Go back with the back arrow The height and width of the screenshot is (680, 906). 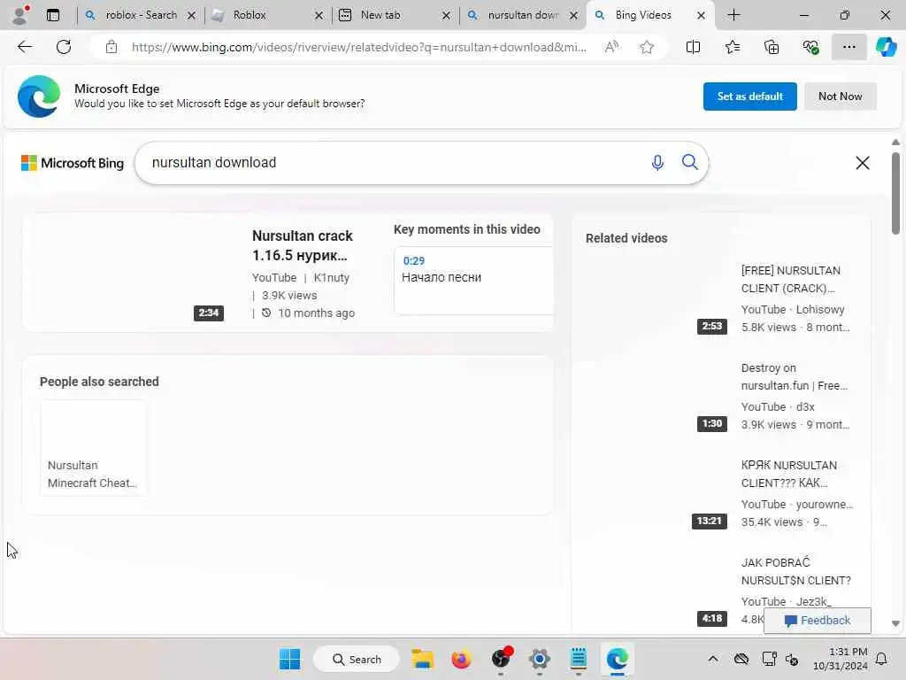pos(25,47)
